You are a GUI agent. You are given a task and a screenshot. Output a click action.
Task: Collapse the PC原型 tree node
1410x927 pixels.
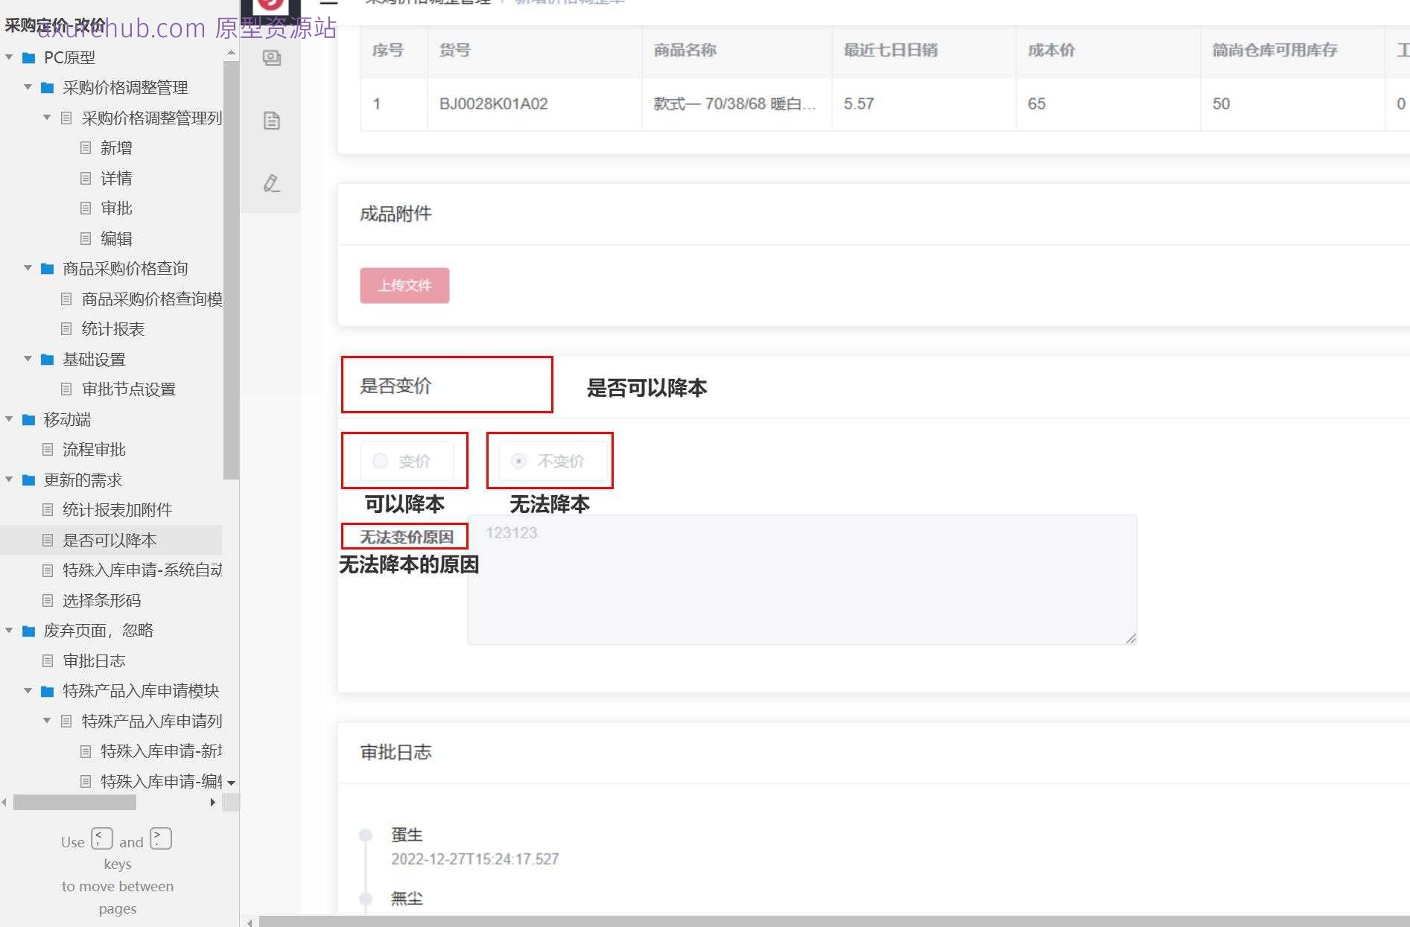8,57
